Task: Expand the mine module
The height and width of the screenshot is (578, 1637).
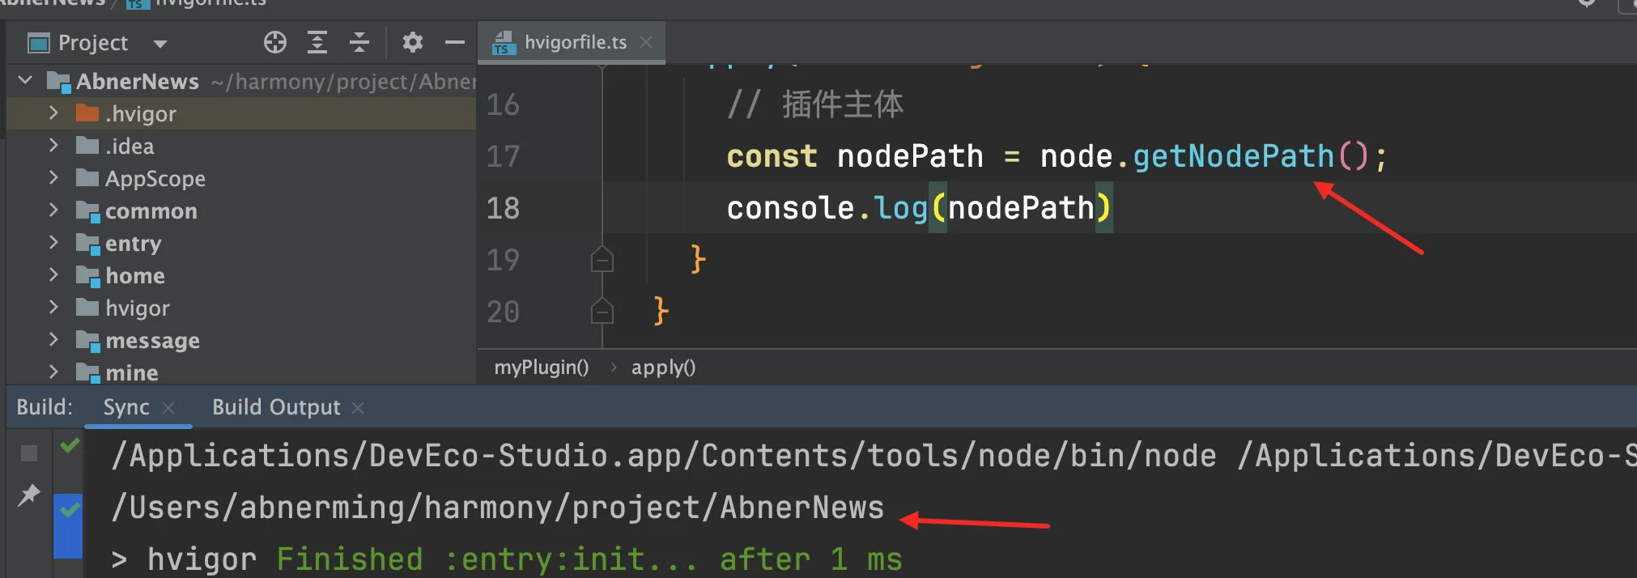Action: coord(53,372)
